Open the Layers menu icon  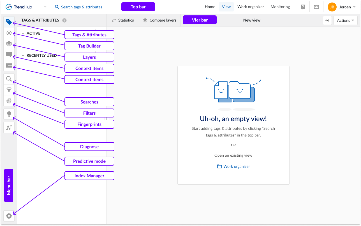click(9, 44)
